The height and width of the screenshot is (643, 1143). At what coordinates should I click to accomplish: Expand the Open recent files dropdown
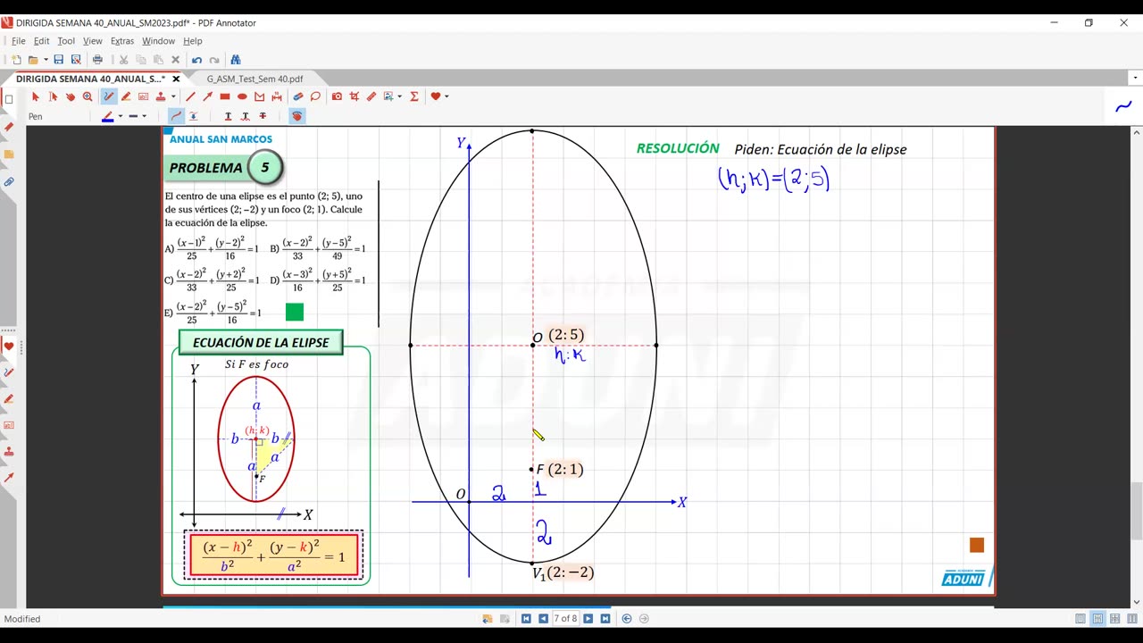coord(46,60)
